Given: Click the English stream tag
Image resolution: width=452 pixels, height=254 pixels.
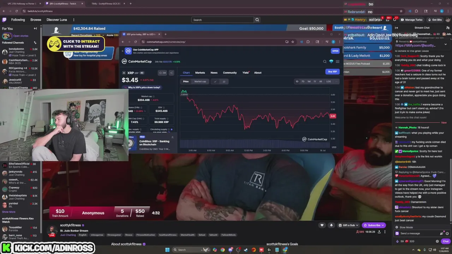Looking at the screenshot, I should pos(83,235).
